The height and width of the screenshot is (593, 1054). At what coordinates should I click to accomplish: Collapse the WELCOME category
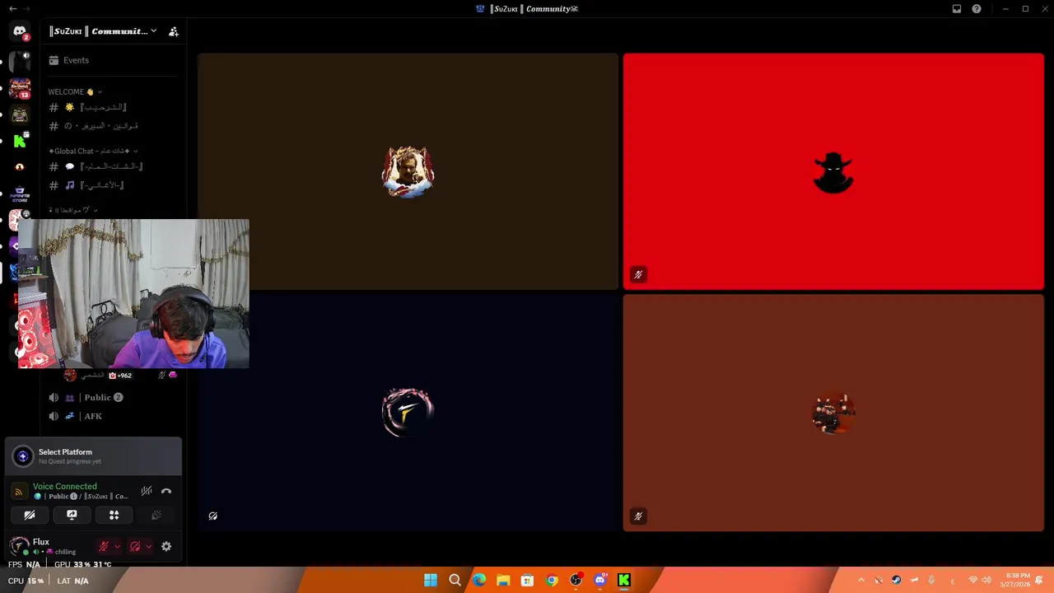tap(74, 91)
